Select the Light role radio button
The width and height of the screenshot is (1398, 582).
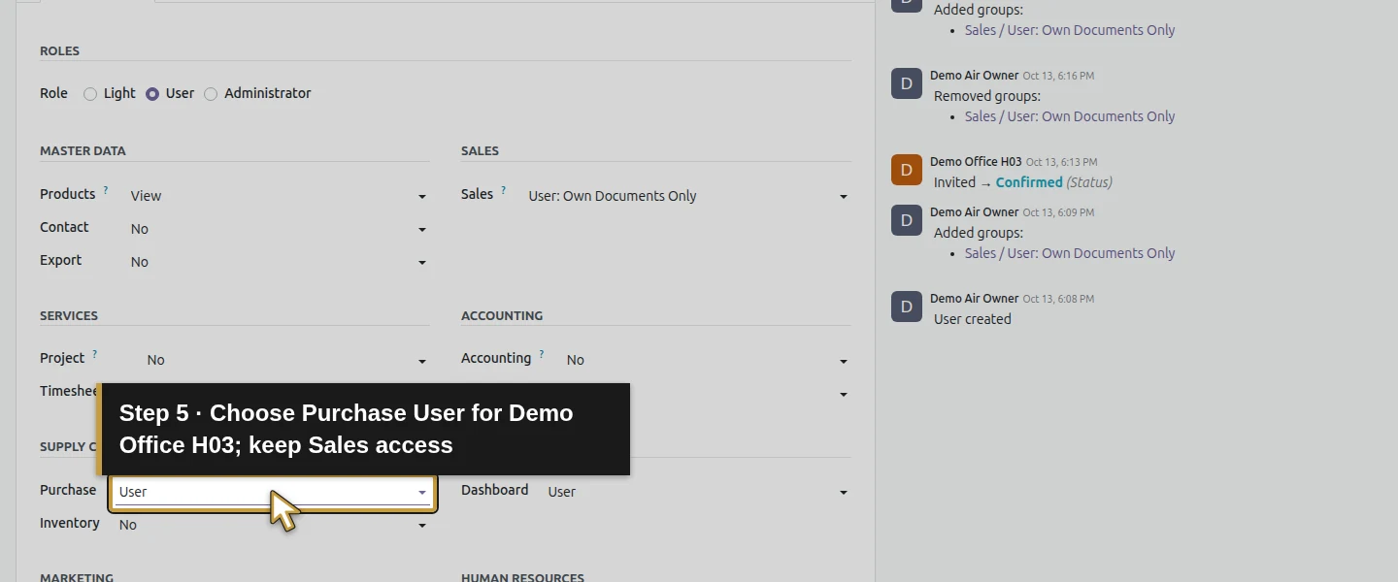click(90, 94)
